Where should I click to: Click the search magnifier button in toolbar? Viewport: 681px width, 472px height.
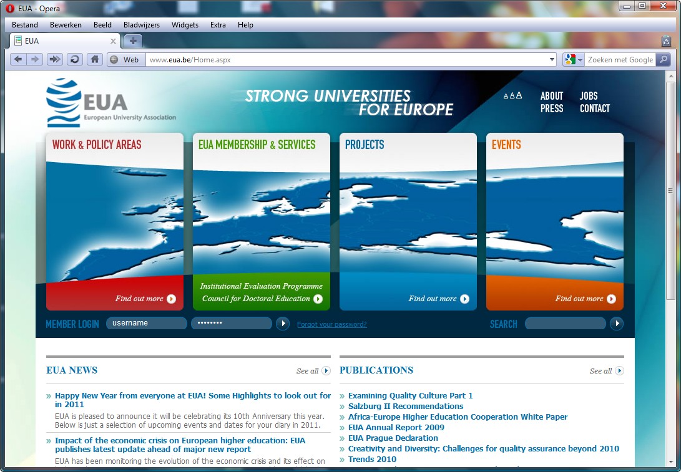pos(663,60)
